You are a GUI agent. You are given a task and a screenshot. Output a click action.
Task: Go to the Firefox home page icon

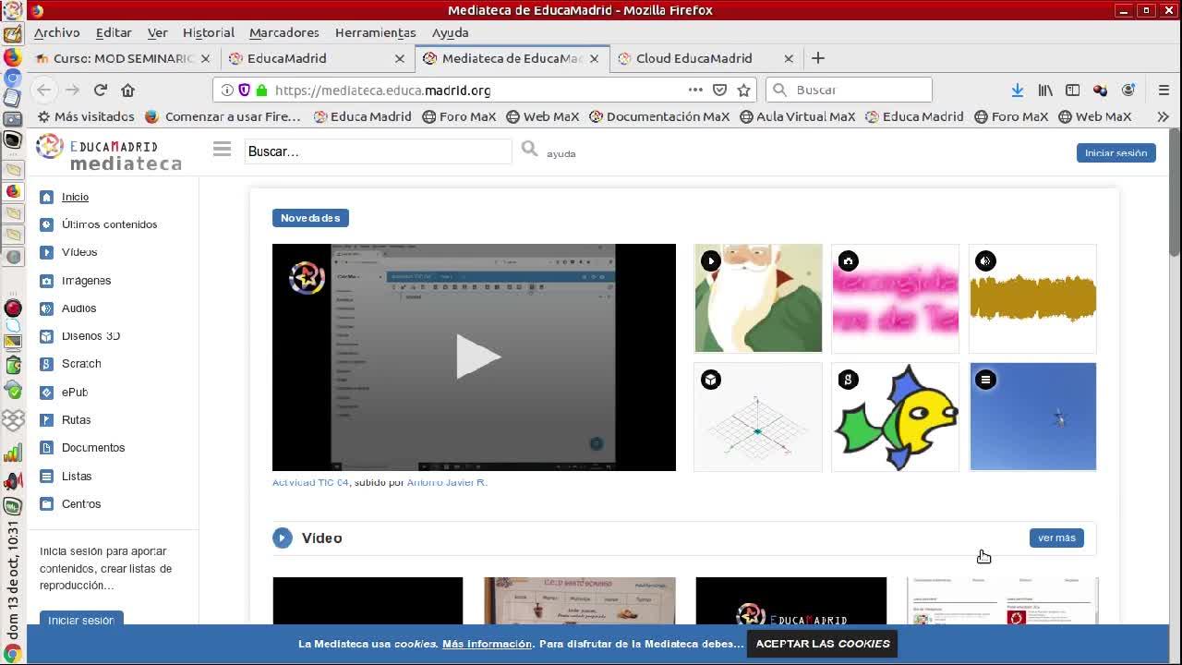(127, 90)
